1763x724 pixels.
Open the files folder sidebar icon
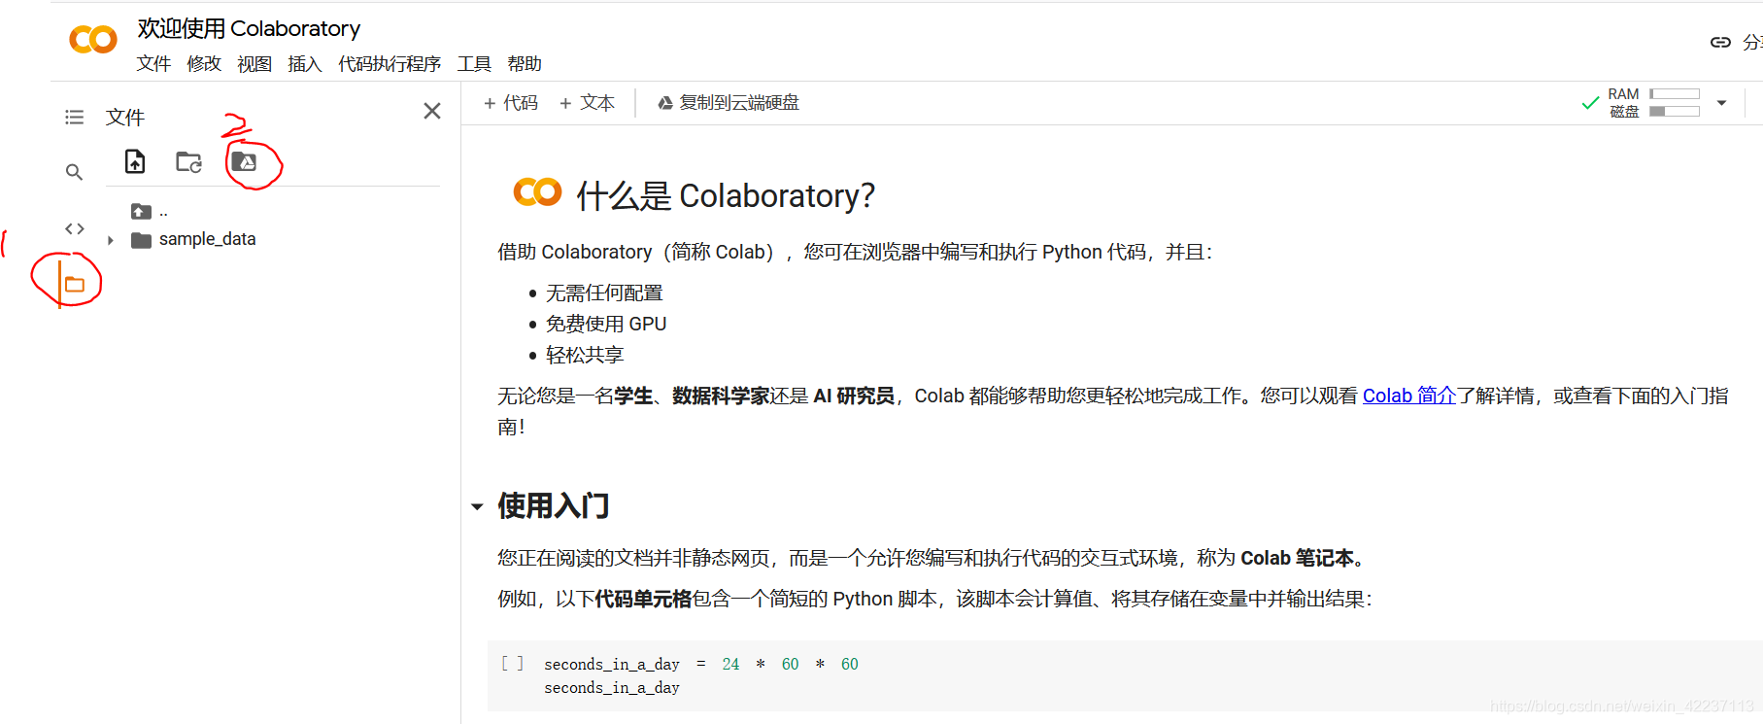click(75, 284)
